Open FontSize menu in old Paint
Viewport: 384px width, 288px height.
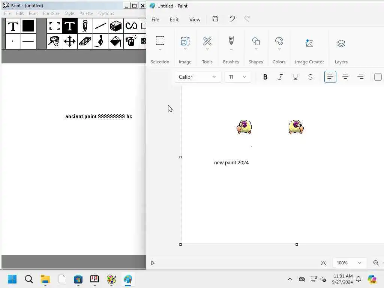click(51, 13)
